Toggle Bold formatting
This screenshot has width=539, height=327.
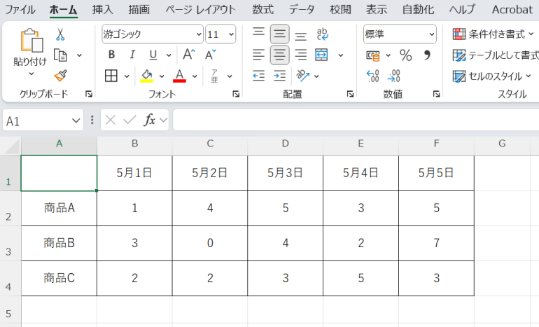coord(111,55)
